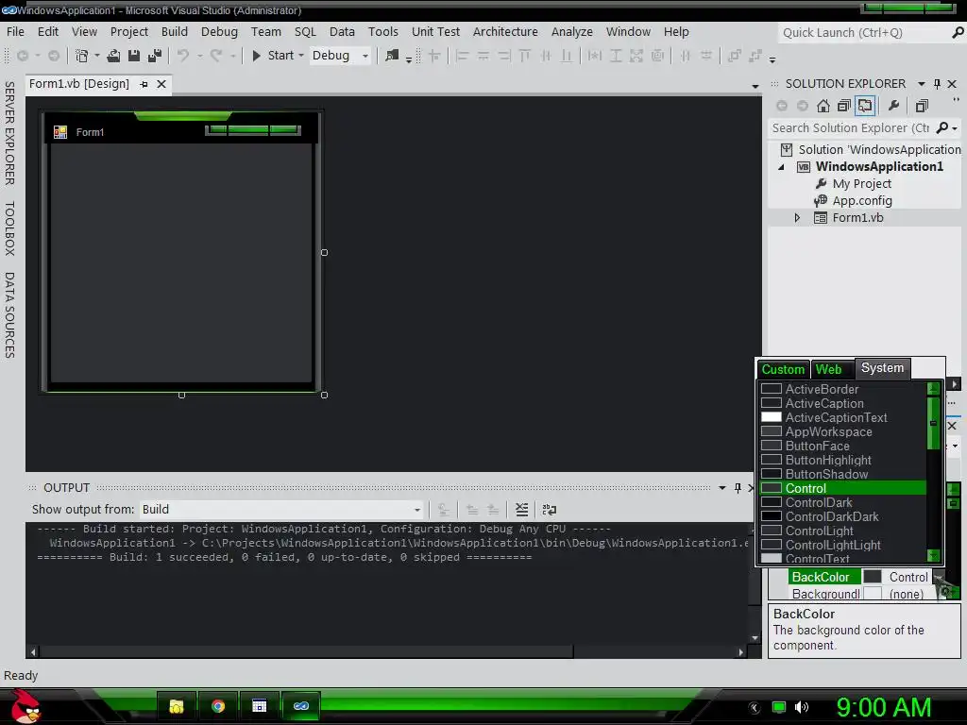Open the Project menu
The image size is (967, 725).
[128, 31]
